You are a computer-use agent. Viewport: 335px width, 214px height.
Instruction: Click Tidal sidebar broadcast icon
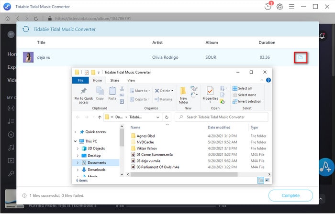coord(11,108)
